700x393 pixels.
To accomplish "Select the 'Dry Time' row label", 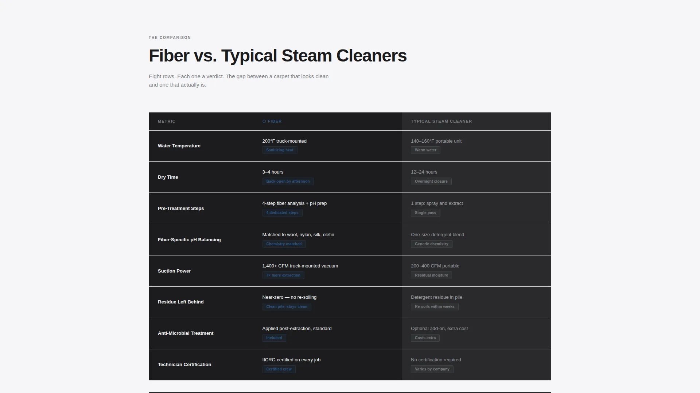I will click(168, 177).
